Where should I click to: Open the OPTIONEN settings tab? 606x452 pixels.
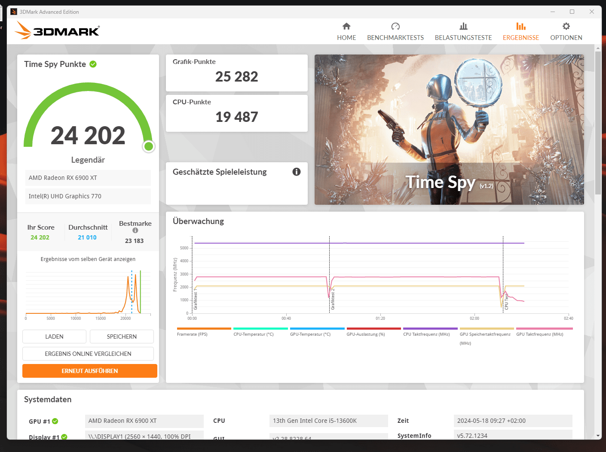(566, 32)
